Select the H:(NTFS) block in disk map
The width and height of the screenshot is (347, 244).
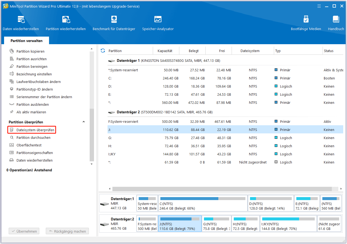(x=246, y=224)
